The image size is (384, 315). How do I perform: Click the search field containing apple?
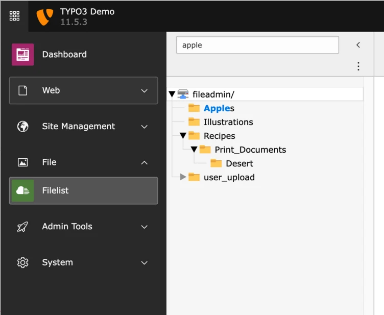point(257,45)
